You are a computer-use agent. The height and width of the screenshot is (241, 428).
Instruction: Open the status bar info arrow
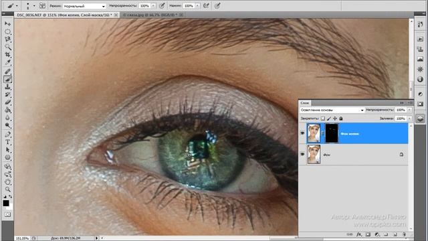pos(96,238)
